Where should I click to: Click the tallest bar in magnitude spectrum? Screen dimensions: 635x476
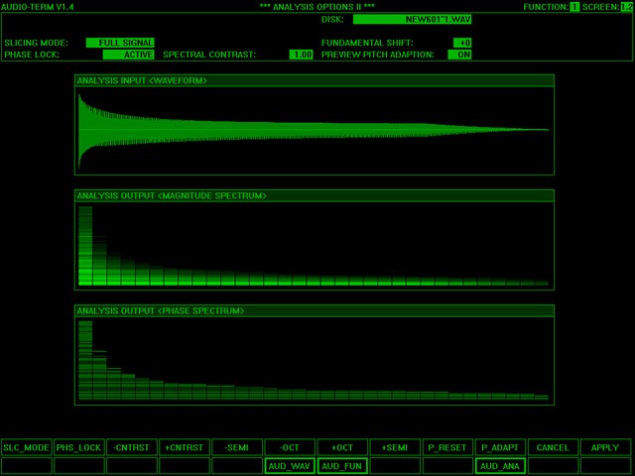[x=85, y=246]
